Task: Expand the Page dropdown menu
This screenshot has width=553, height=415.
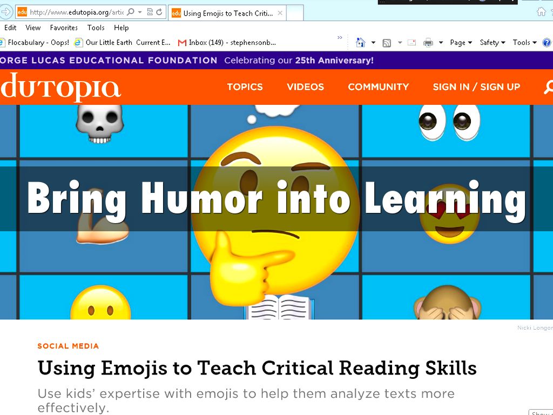Action: (461, 43)
